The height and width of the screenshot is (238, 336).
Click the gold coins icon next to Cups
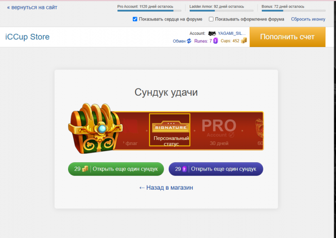[x=244, y=40]
